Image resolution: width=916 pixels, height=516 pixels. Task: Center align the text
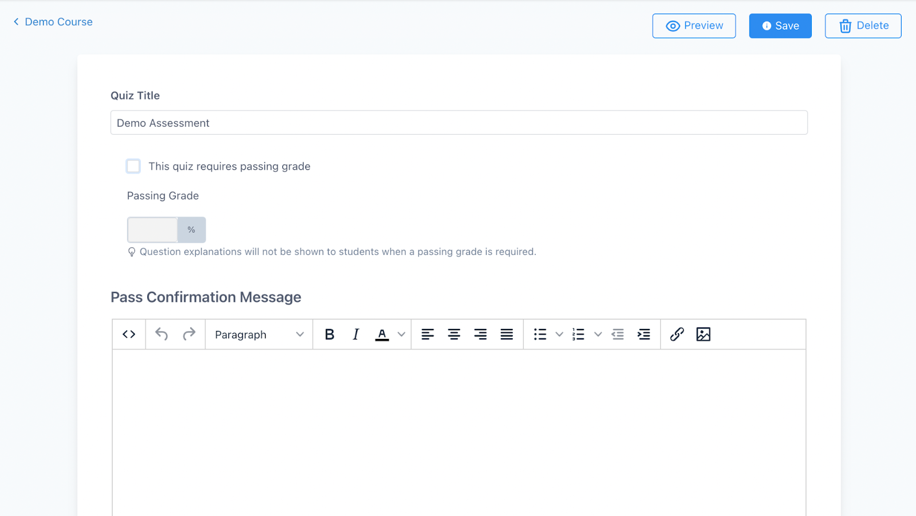click(x=454, y=334)
